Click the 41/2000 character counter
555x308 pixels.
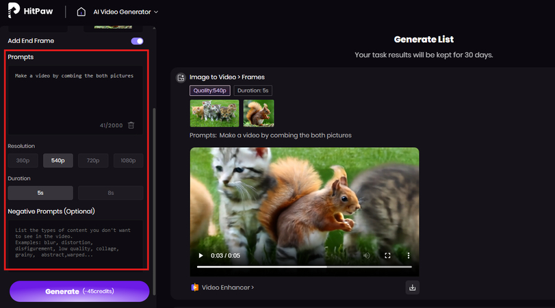(111, 125)
